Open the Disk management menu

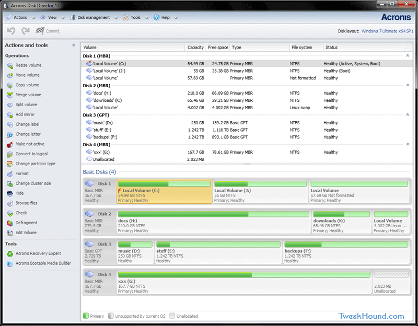click(x=94, y=18)
